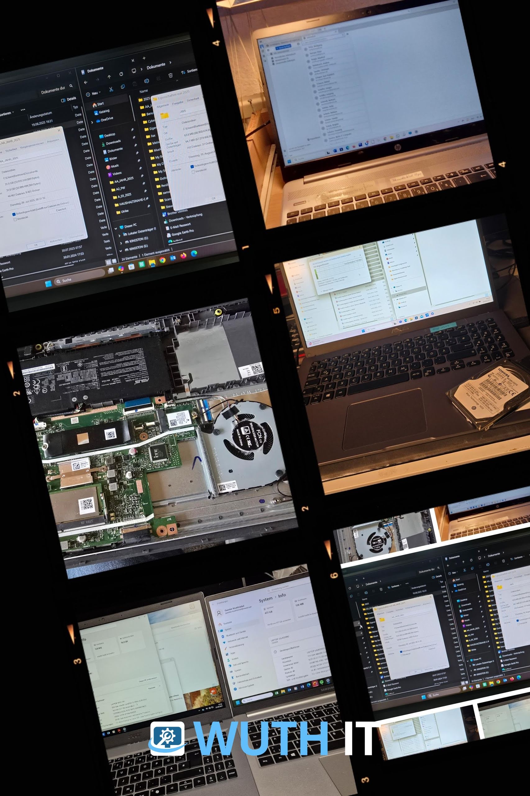Expand the OneDrive node in navigation pane

click(92, 122)
